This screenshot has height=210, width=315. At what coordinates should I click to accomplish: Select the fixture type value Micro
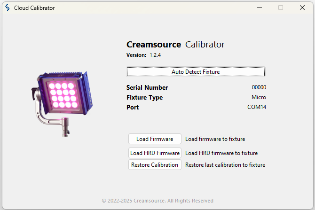point(259,97)
